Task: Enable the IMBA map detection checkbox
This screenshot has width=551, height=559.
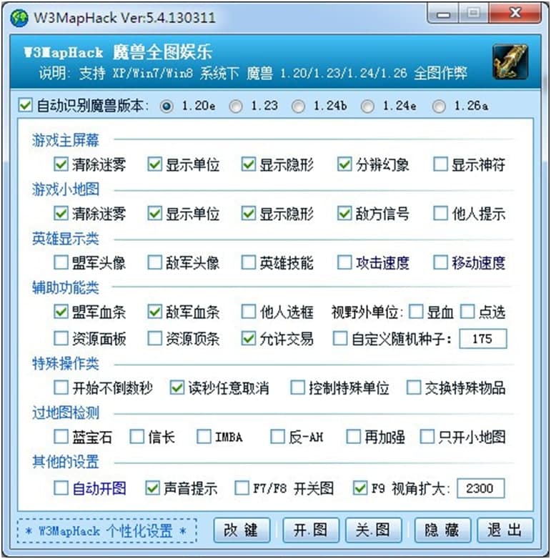Action: tap(204, 437)
